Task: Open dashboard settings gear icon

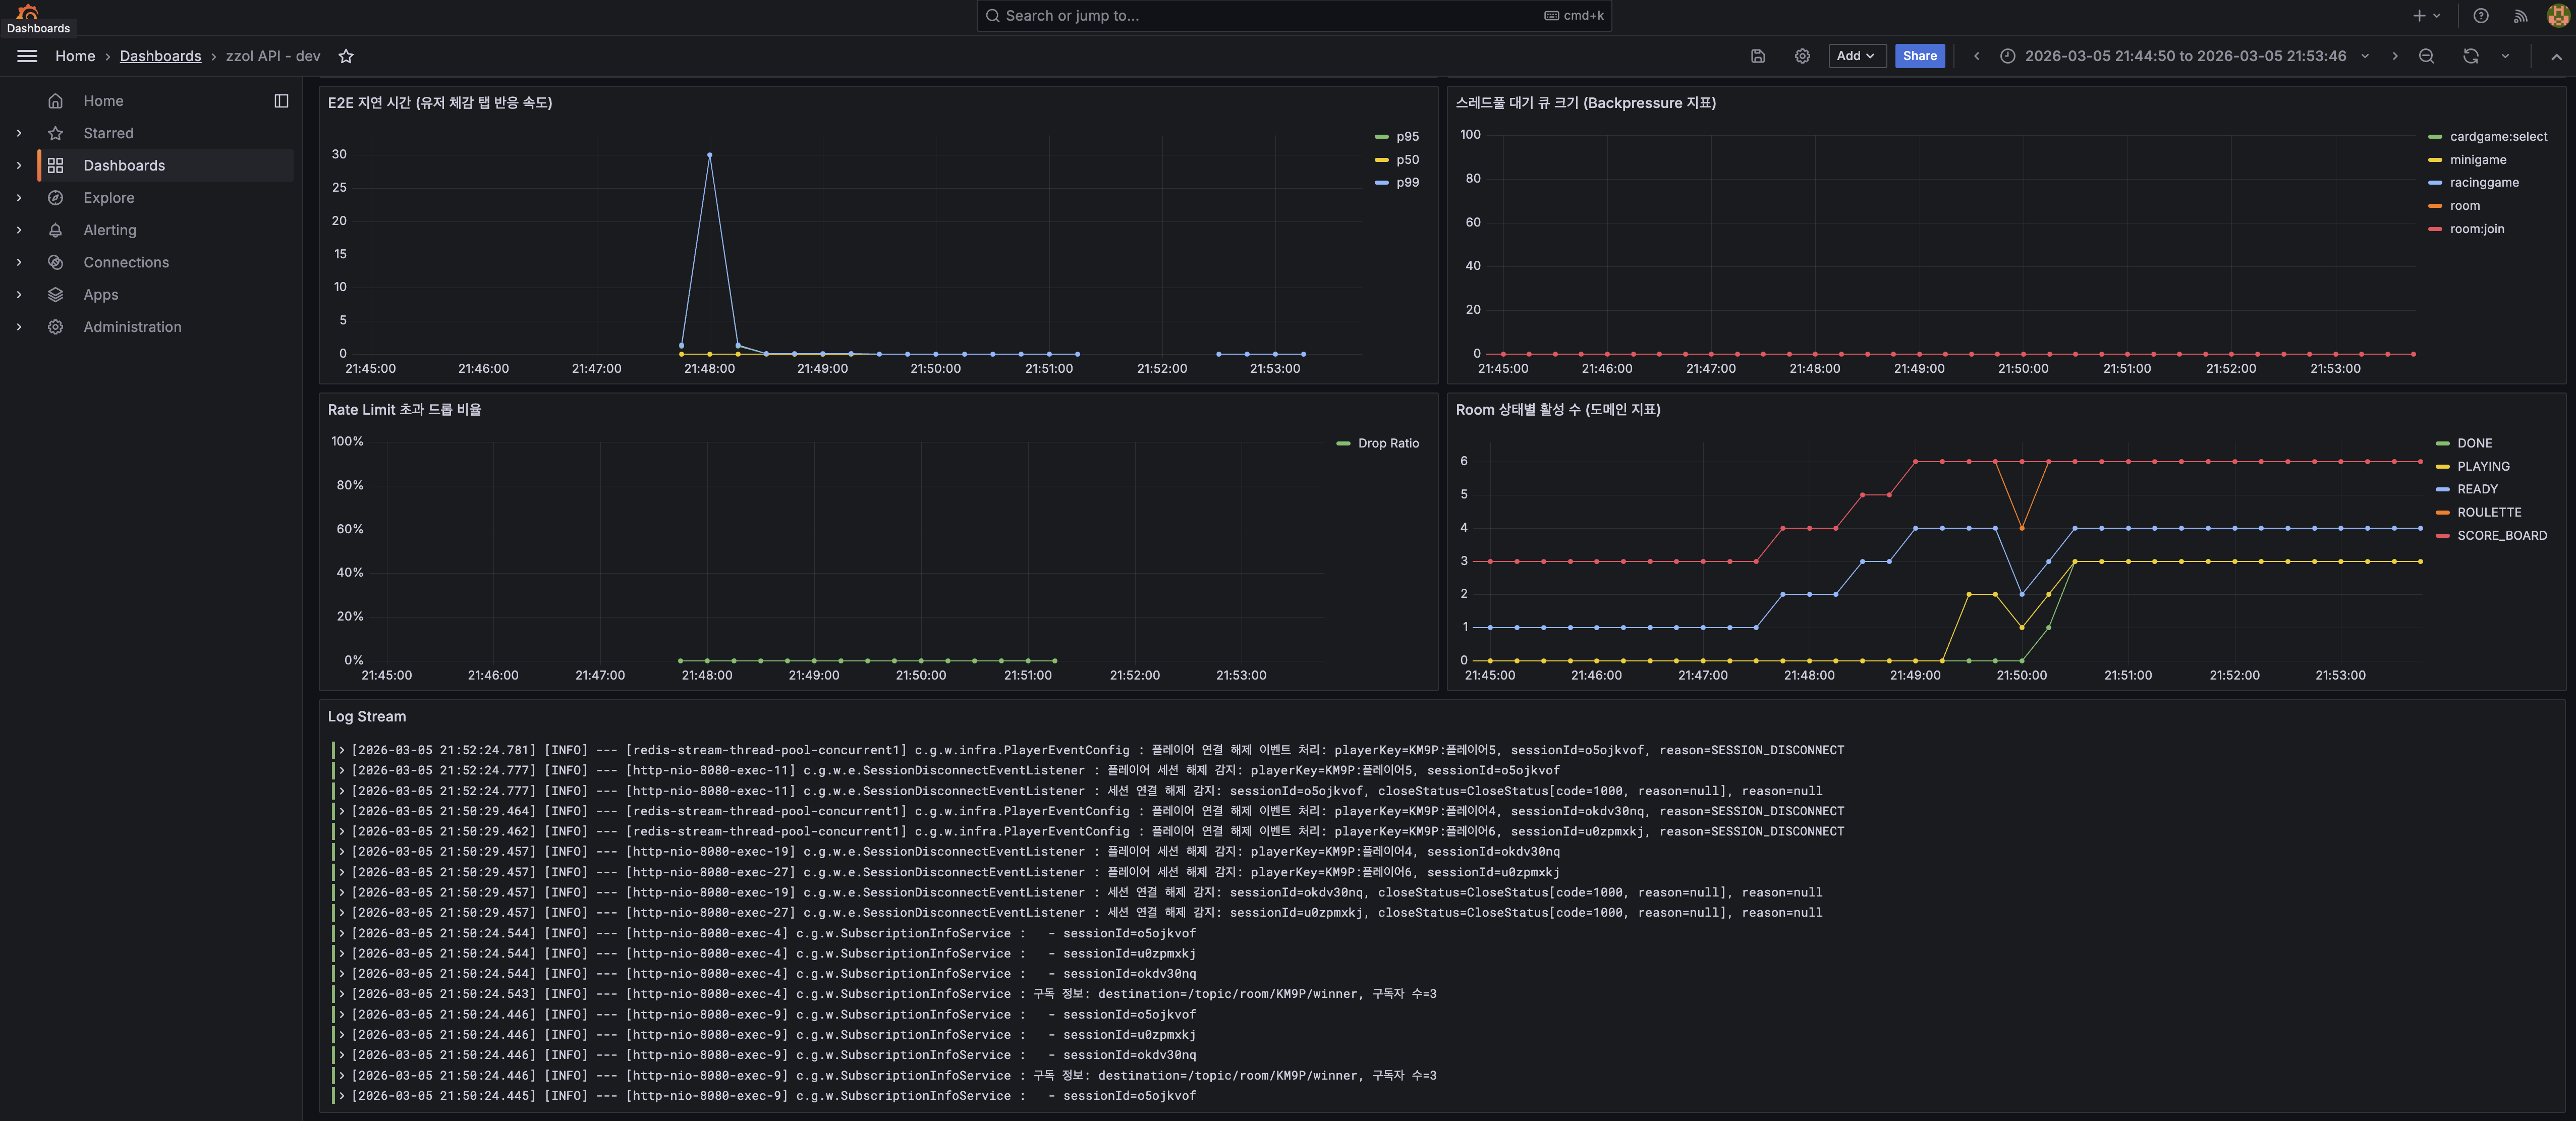Action: pos(1801,56)
